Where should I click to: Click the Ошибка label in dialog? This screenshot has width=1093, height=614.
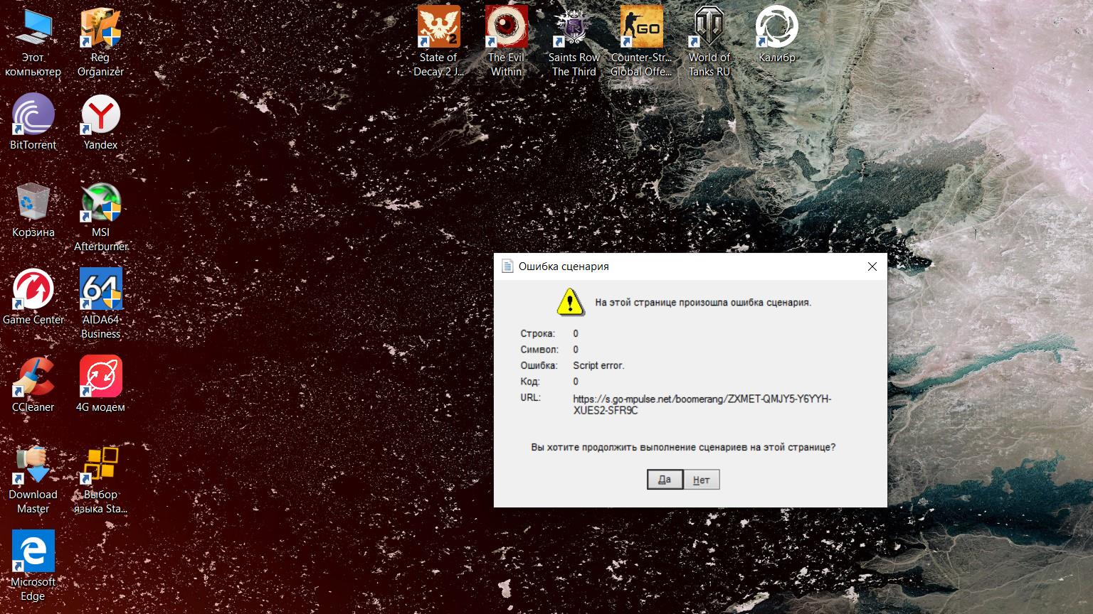click(x=539, y=365)
